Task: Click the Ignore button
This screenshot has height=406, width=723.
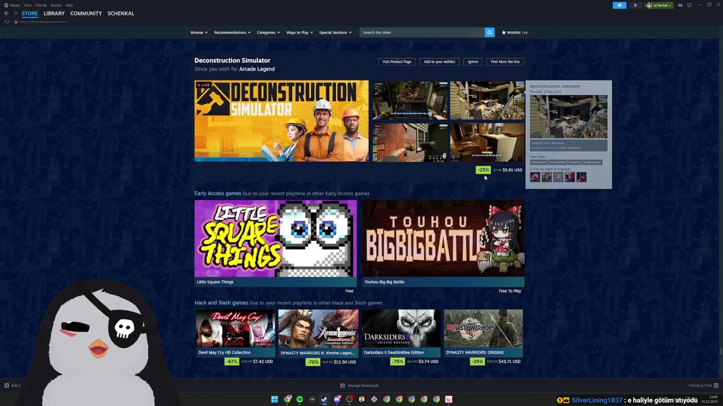Action: [473, 61]
